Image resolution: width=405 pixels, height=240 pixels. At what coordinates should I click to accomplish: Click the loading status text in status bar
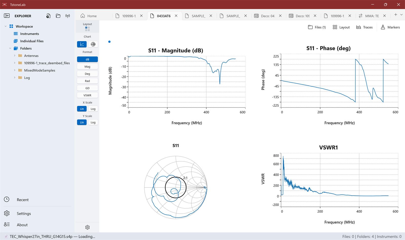pyautogui.click(x=52, y=236)
